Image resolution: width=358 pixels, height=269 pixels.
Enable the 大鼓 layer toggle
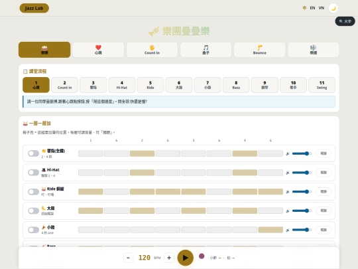point(33,211)
